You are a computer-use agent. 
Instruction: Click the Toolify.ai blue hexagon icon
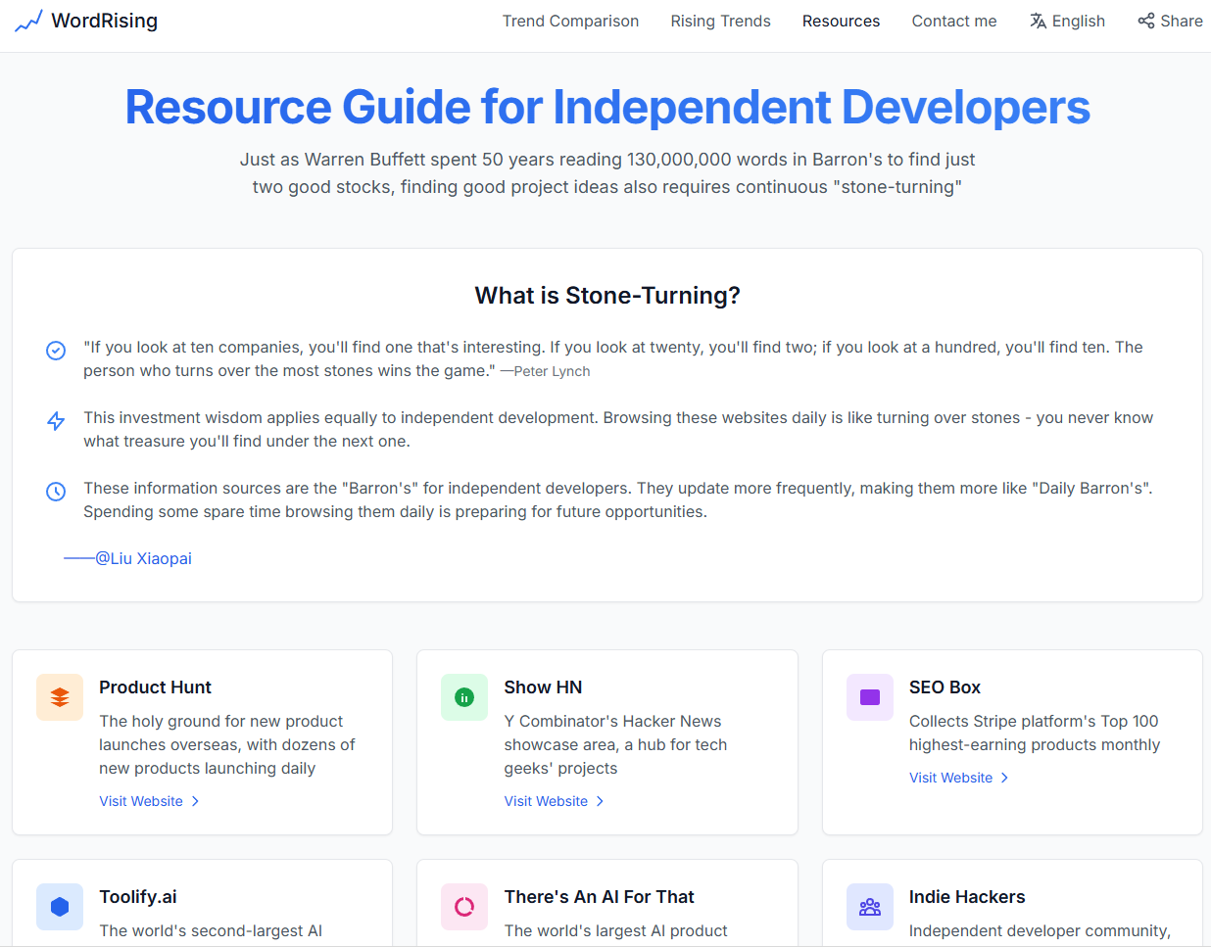(60, 907)
